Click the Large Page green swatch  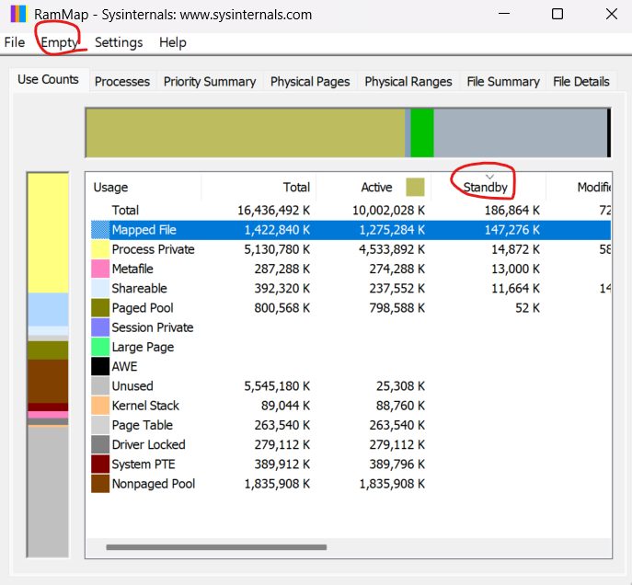pos(100,347)
